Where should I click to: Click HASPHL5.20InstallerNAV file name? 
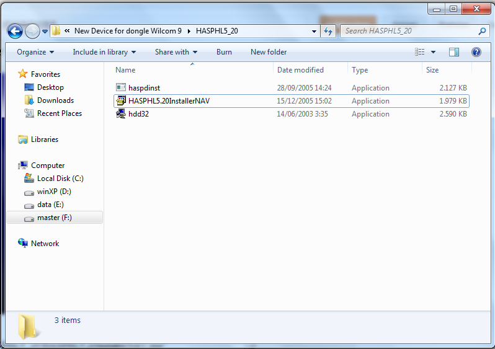(x=169, y=101)
